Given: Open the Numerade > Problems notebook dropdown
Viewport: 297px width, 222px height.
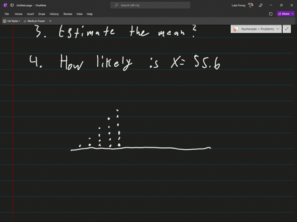Looking at the screenshot, I should [256, 29].
